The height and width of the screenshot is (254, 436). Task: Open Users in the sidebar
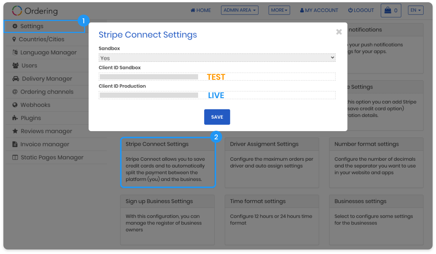pyautogui.click(x=47, y=66)
